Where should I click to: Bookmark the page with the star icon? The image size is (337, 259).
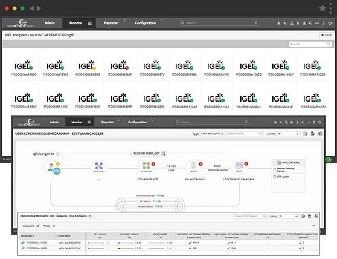pos(323,8)
